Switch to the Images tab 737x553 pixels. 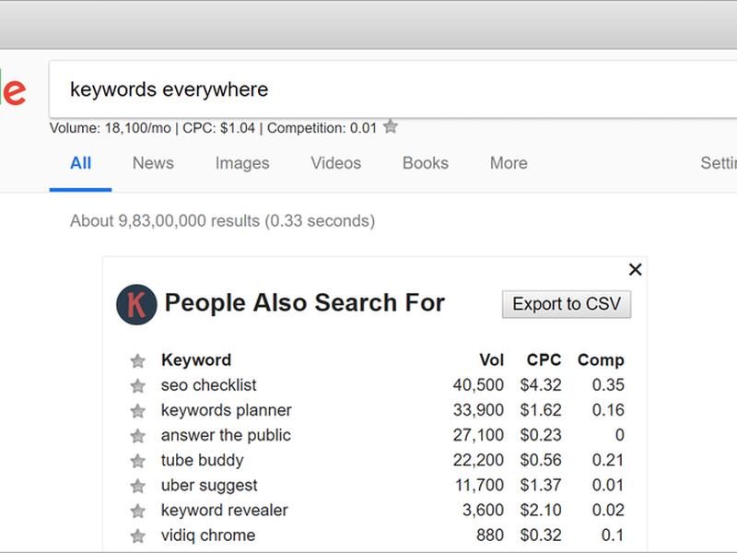pos(242,163)
